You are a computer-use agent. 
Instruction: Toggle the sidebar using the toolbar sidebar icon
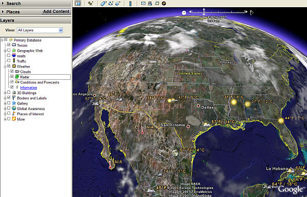coord(78,4)
